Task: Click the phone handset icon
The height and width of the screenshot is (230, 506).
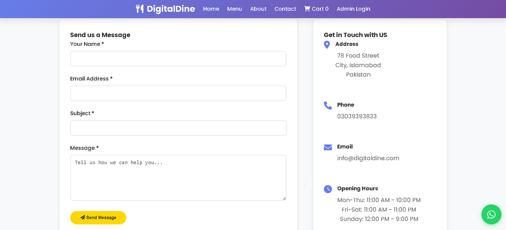Action: point(328,105)
